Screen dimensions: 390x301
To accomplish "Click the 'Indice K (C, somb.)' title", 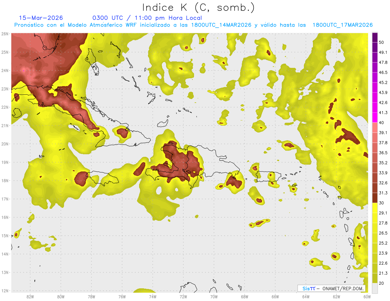I will 199,8.
